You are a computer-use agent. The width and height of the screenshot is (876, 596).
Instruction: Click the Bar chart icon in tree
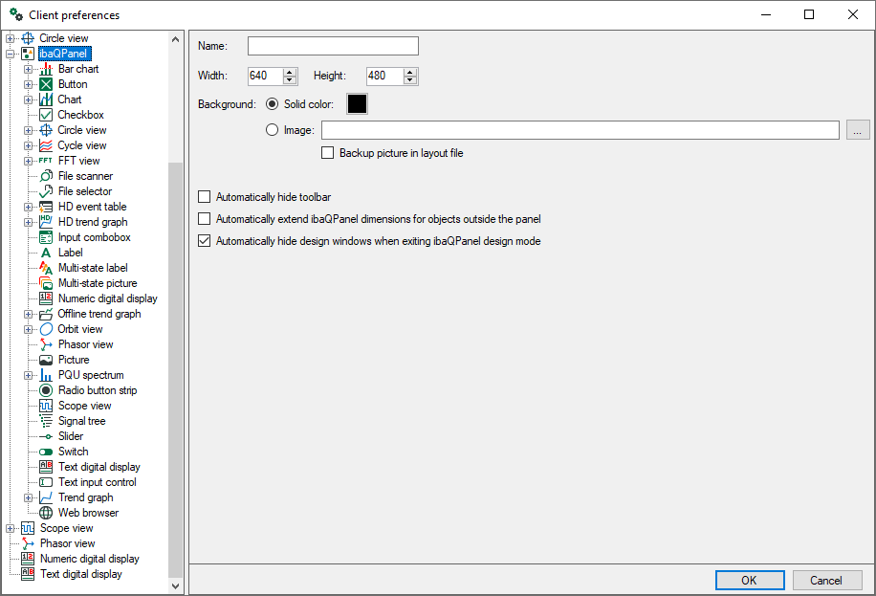(46, 69)
